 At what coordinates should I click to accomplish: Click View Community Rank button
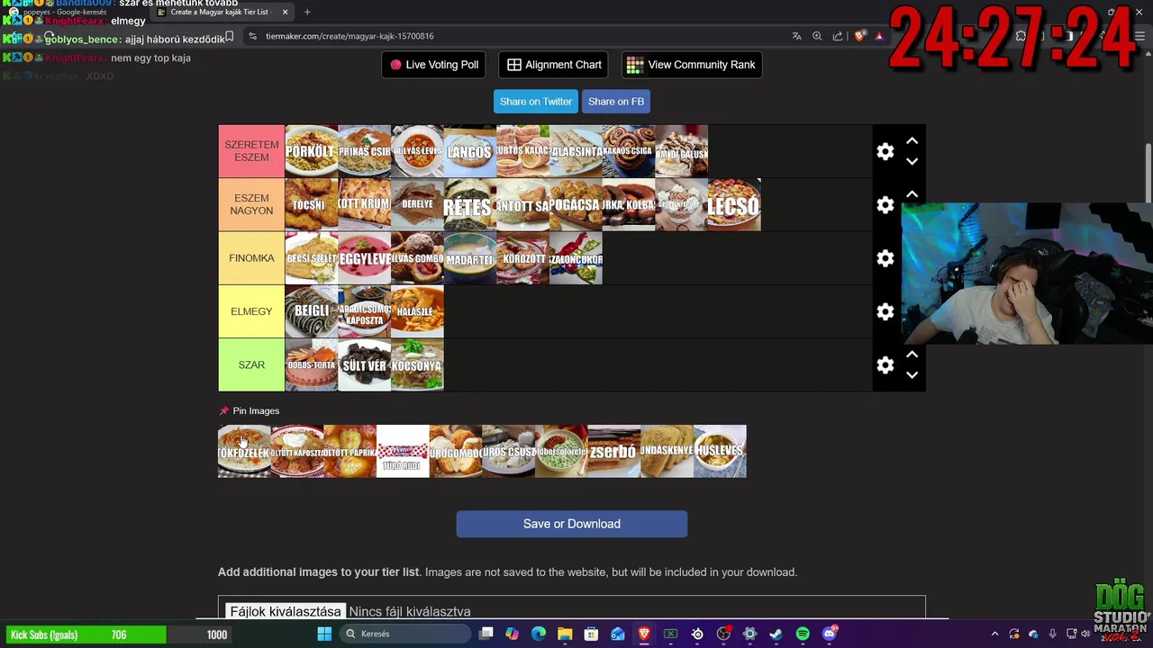pyautogui.click(x=692, y=65)
